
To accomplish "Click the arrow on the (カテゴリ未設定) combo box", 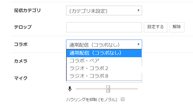I will point(138,10).
